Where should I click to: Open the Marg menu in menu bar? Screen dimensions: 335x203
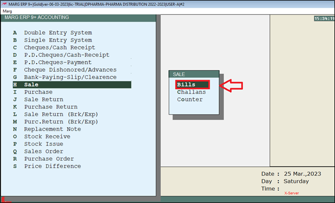pyautogui.click(x=7, y=11)
